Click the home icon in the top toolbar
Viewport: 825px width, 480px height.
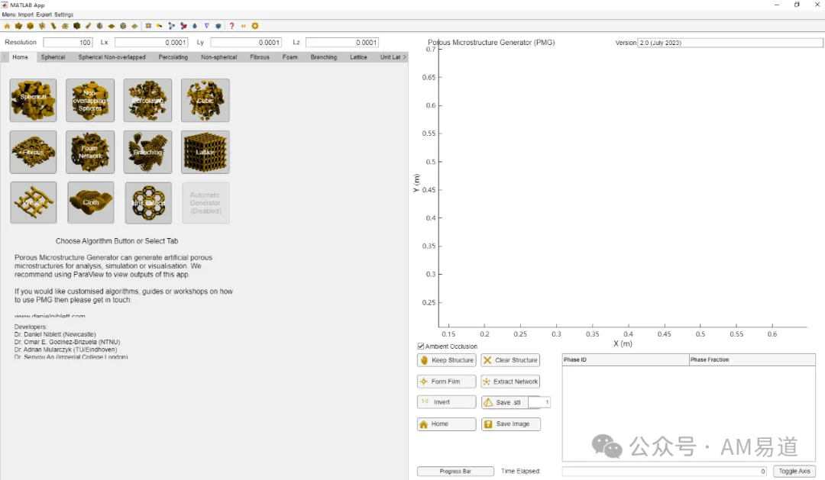coord(7,26)
